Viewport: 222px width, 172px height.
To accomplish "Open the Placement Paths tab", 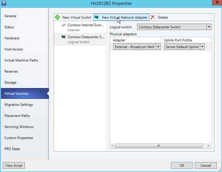I will [25, 116].
